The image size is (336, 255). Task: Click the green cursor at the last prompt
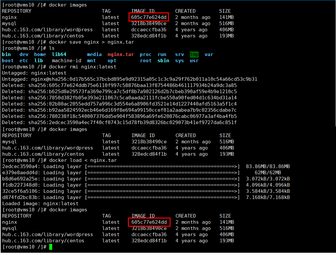tap(51, 247)
